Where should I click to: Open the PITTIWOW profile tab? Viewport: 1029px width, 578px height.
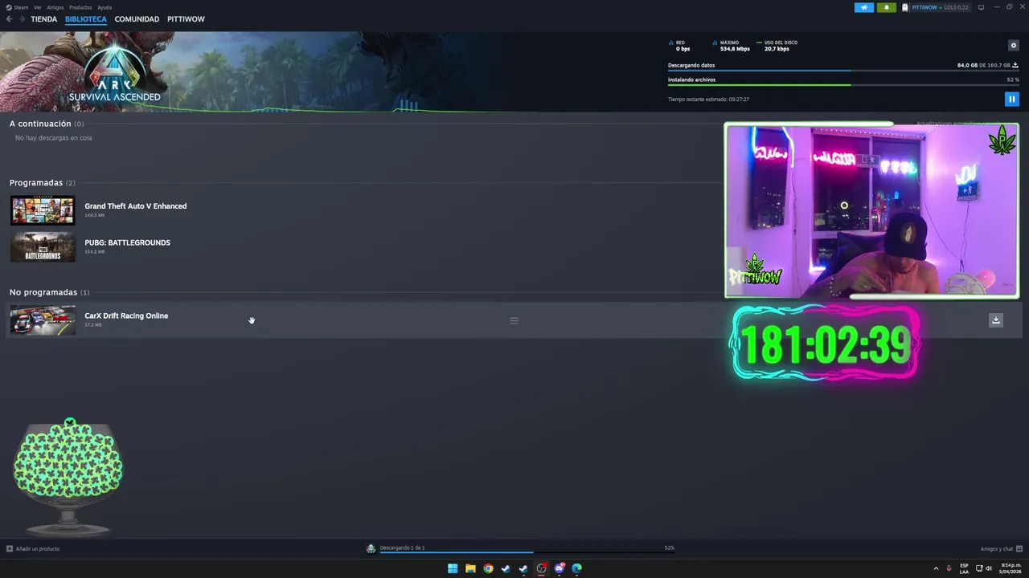[186, 19]
